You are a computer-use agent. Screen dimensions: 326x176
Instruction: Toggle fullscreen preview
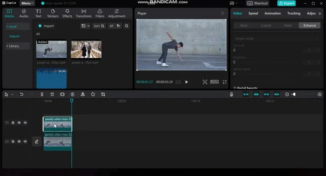point(224,82)
